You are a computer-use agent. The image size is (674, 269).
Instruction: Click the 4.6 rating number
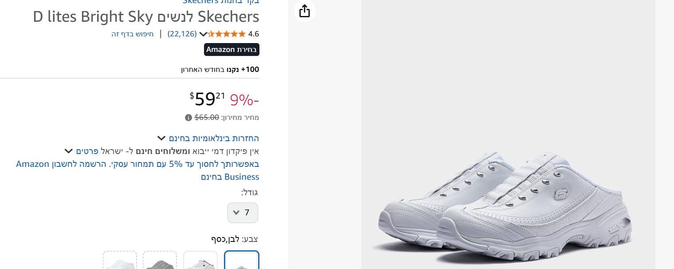254,34
